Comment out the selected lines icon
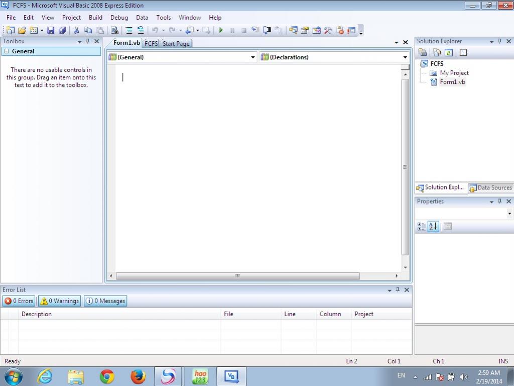Screen dimensions: 514x386 click(129, 30)
